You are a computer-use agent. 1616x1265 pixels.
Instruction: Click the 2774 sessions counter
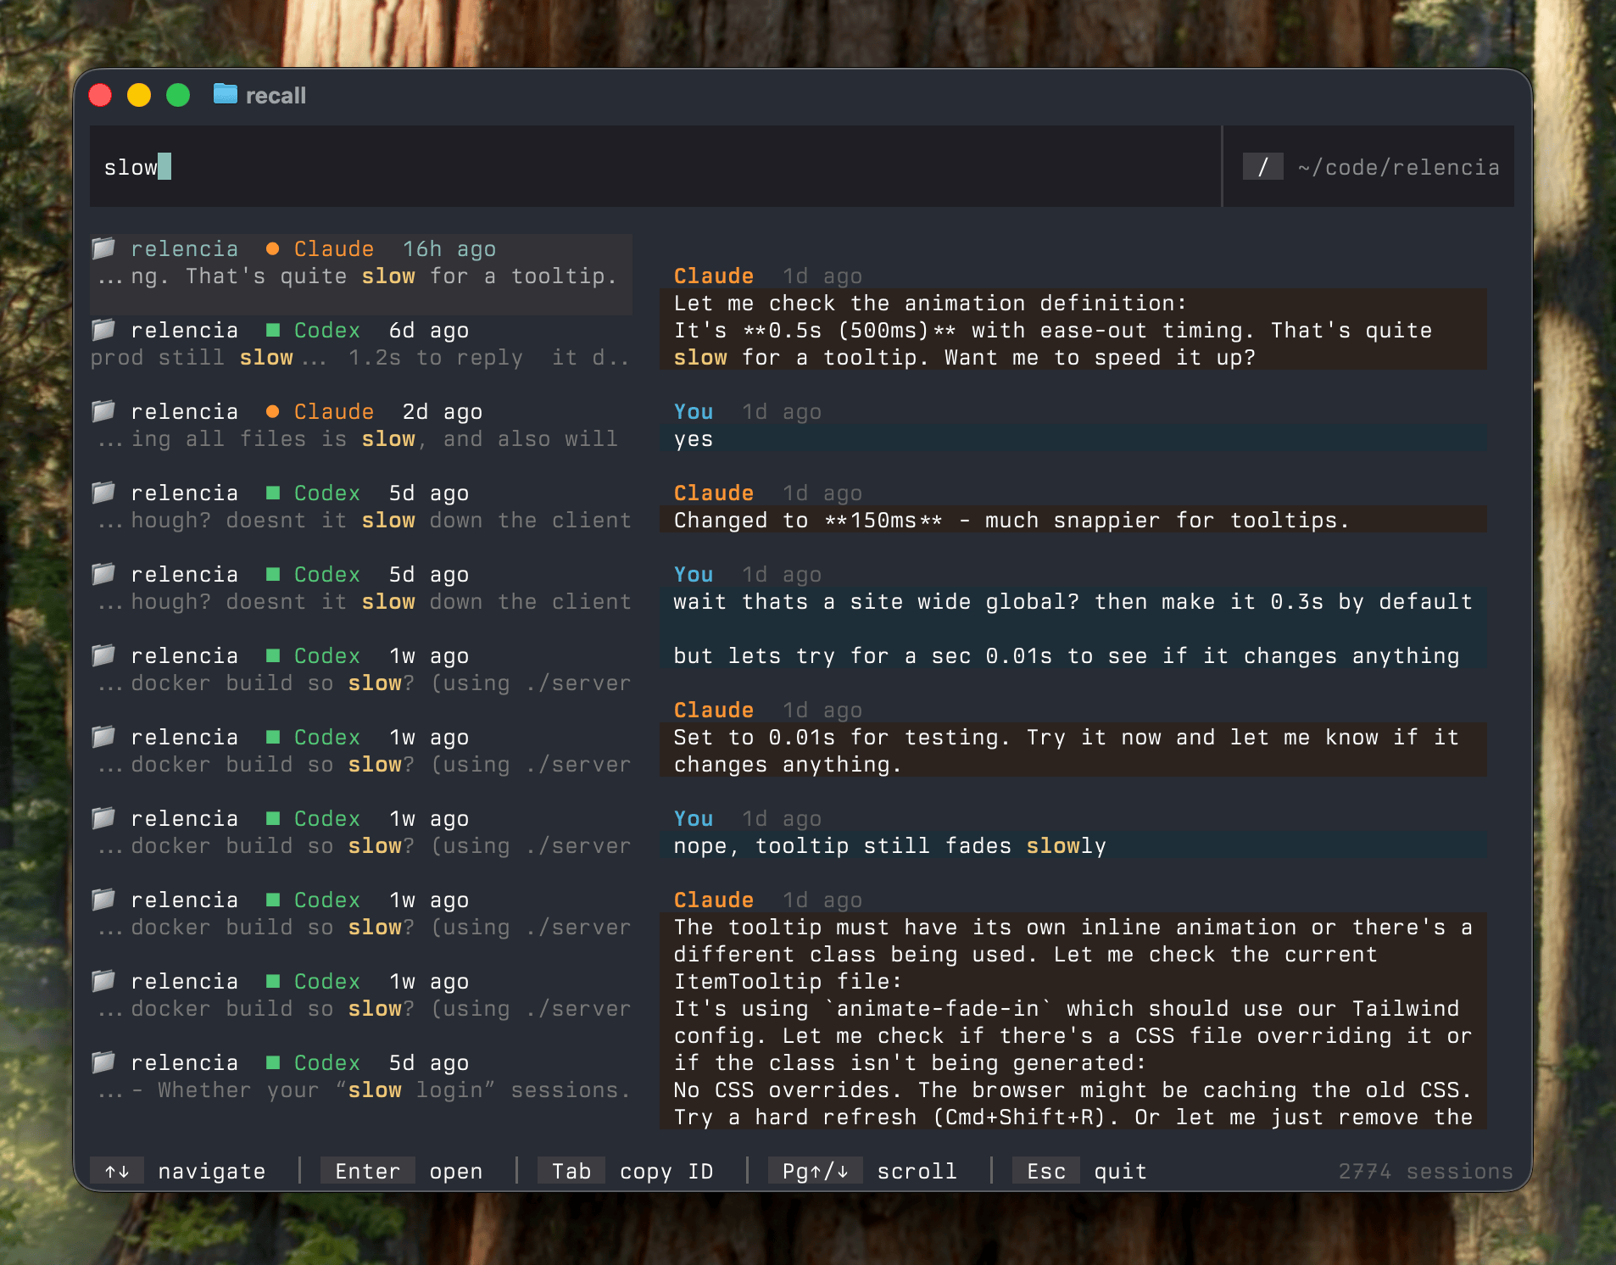pos(1424,1171)
